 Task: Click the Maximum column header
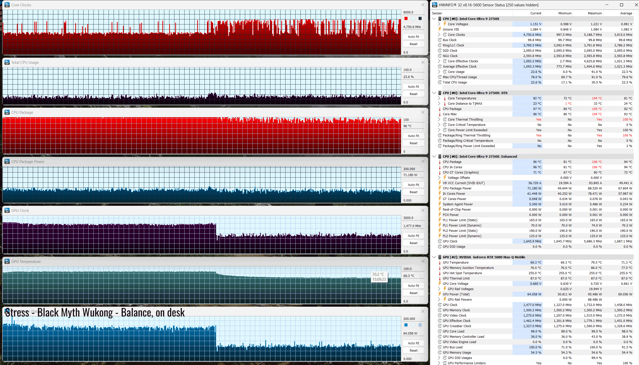588,13
